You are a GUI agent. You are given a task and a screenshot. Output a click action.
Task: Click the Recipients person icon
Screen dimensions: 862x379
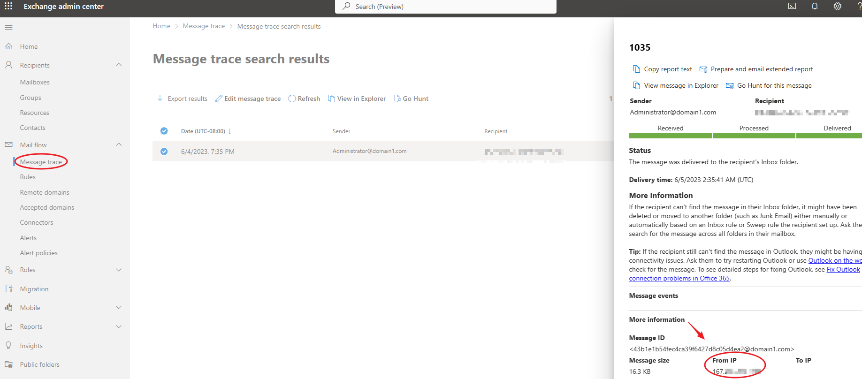(x=8, y=65)
